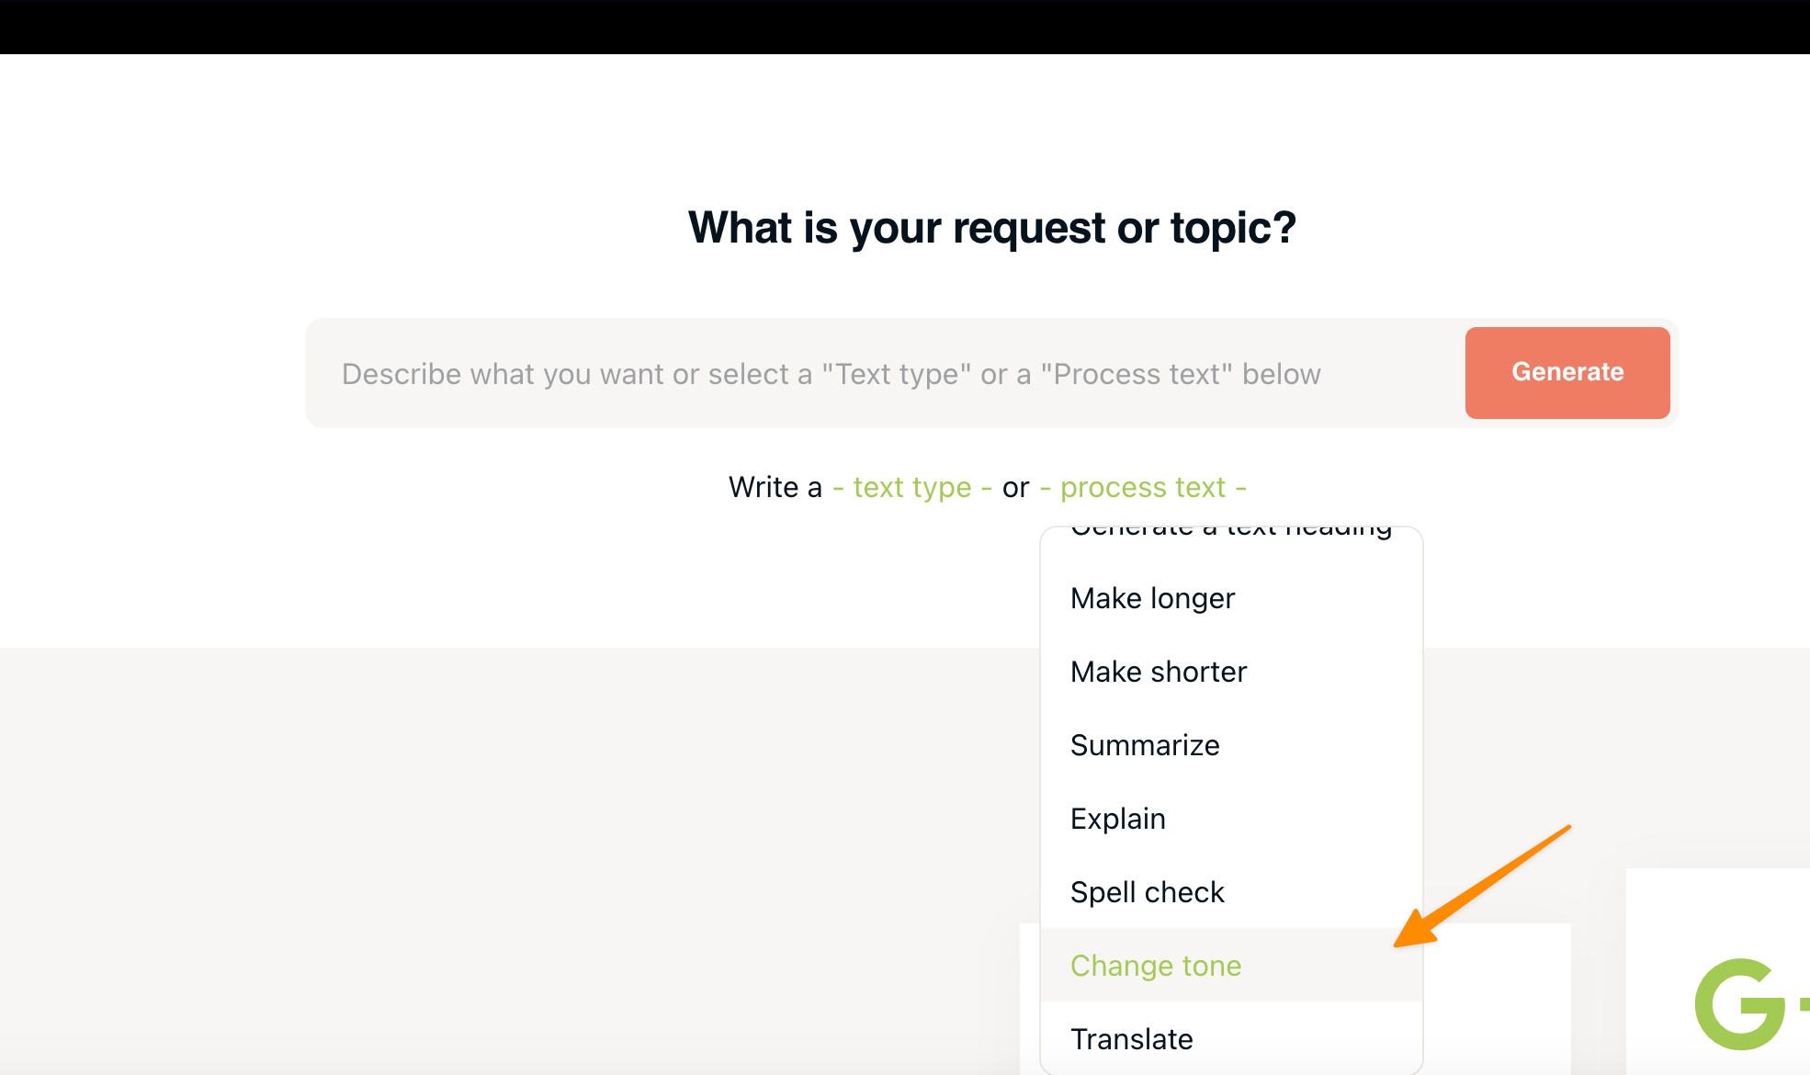Select the partially hidden text heading option
Viewport: 1810px width, 1075px height.
point(1230,532)
